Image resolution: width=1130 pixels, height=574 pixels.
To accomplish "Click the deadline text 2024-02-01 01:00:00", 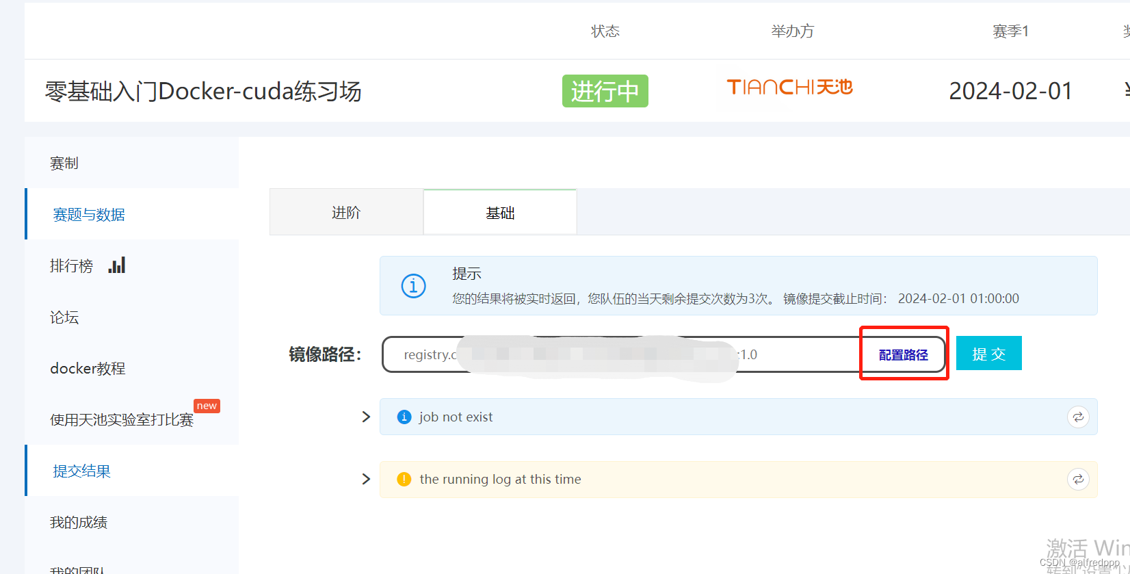I will click(958, 298).
